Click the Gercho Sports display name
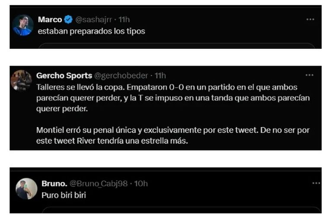Screen dimensions: 333x223 click(x=64, y=76)
